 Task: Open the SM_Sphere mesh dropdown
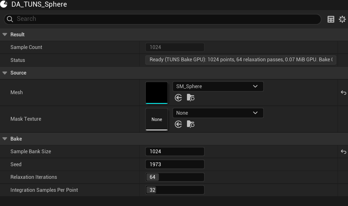218,87
